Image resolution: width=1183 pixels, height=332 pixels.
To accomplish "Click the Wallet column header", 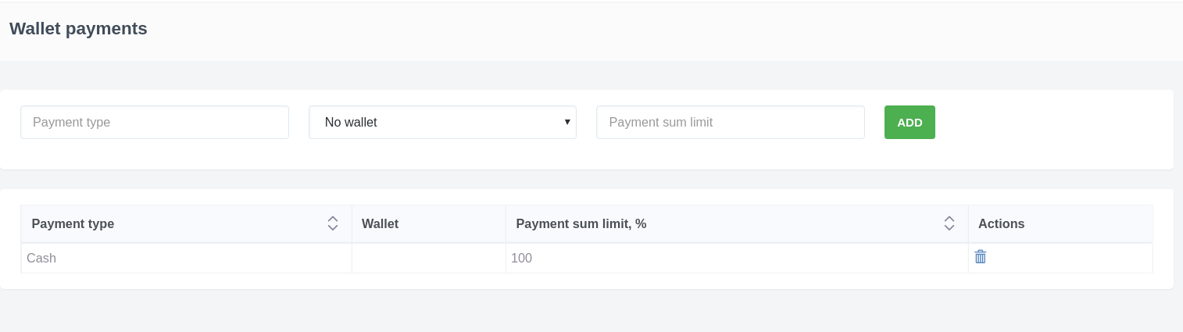I will point(381,224).
